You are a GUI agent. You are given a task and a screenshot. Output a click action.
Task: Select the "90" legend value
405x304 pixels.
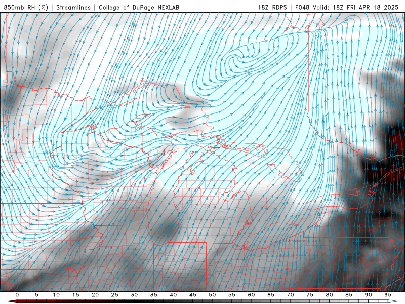pos(369,295)
